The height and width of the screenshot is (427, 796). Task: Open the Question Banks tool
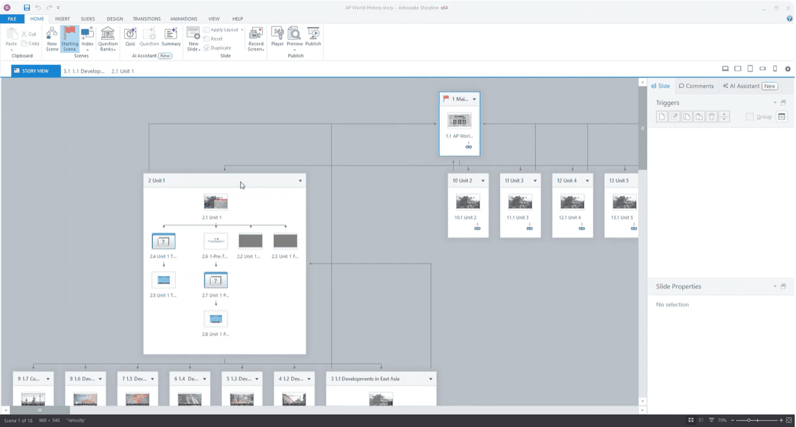point(107,38)
